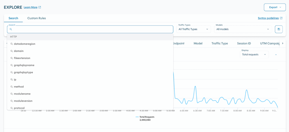Click into the Search input field

pos(90,29)
